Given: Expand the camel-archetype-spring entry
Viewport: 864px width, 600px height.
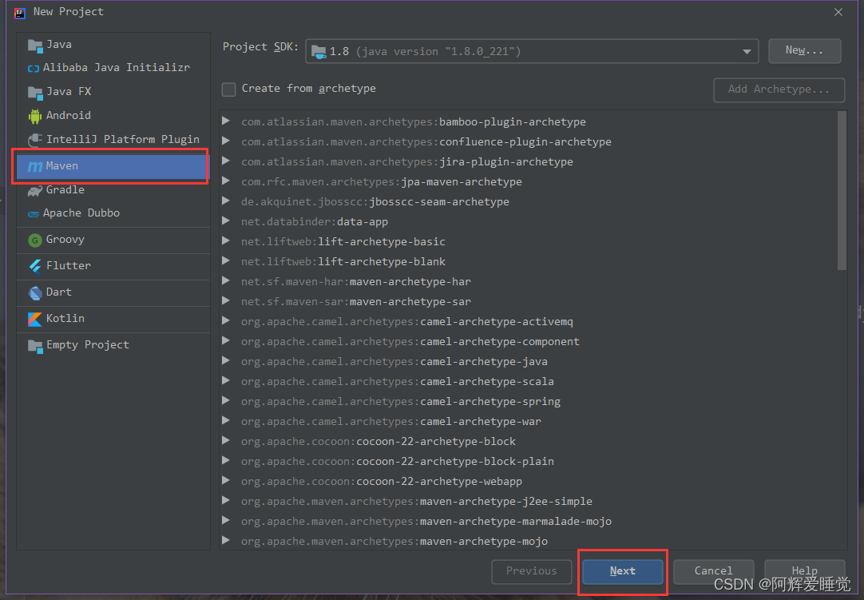Looking at the screenshot, I should click(x=226, y=401).
